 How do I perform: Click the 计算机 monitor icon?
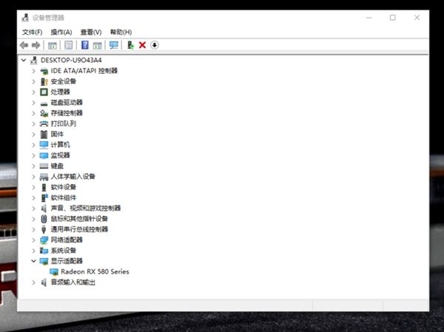[x=44, y=145]
